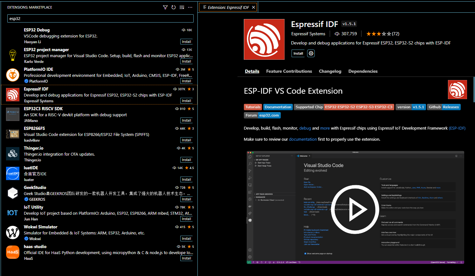Open publisher Karlo Verde text
The width and height of the screenshot is (475, 276).
pyautogui.click(x=34, y=62)
